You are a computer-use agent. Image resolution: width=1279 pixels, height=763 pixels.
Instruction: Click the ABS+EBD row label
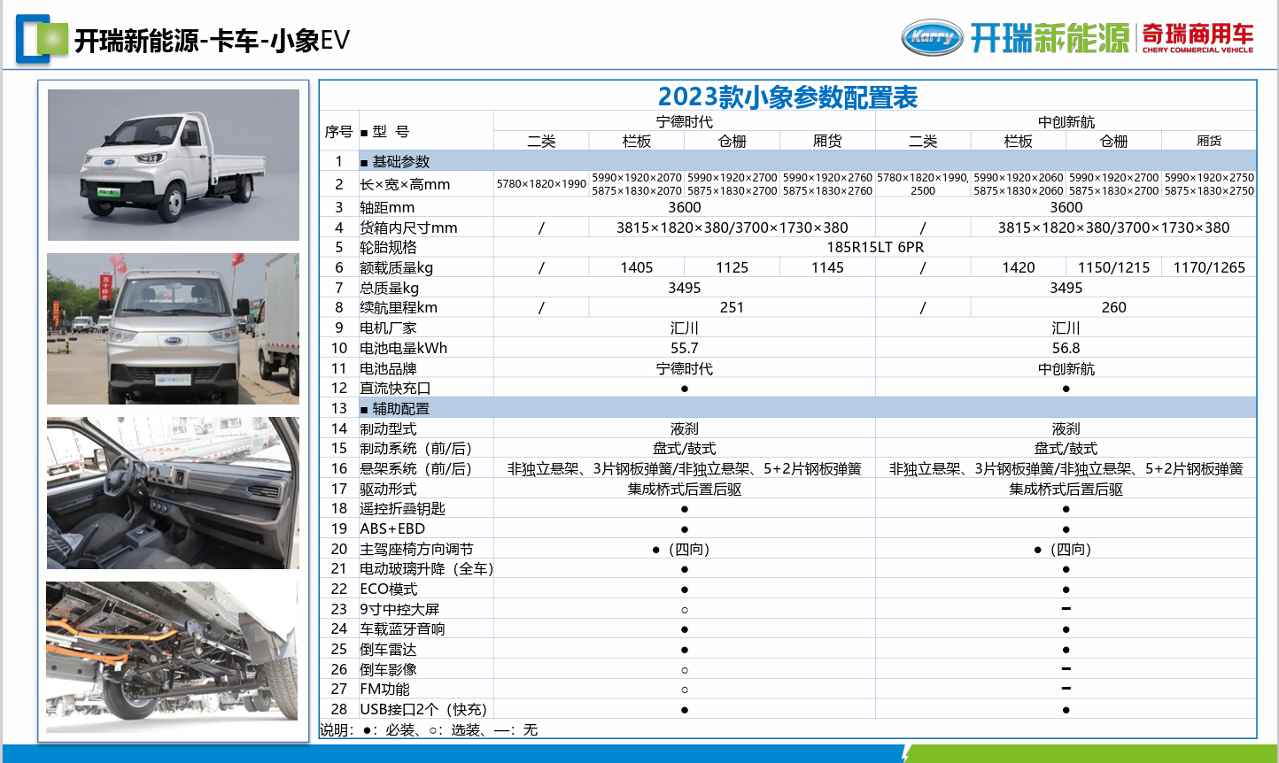point(392,528)
